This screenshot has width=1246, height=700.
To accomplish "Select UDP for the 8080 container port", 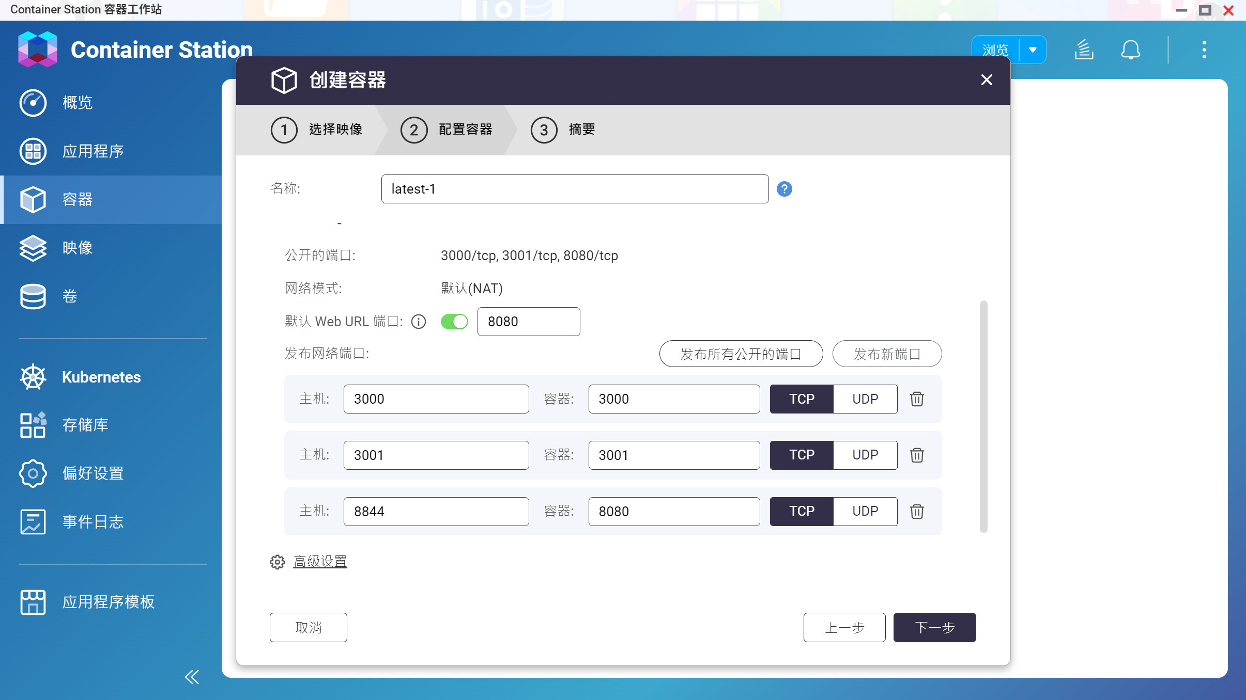I will [865, 511].
